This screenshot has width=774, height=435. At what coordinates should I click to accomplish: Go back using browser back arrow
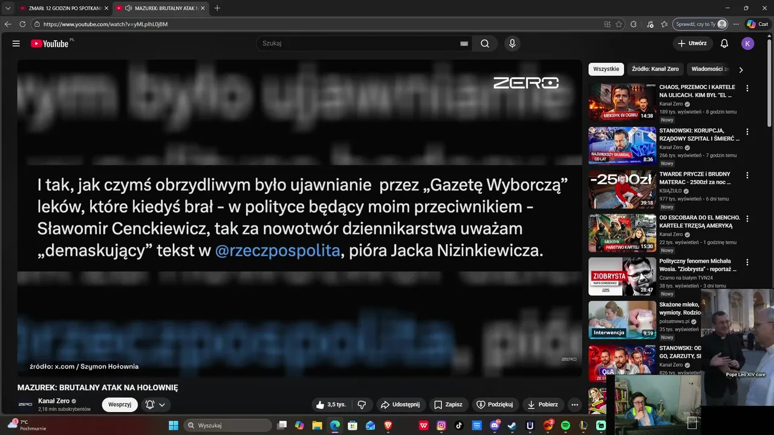pyautogui.click(x=8, y=24)
